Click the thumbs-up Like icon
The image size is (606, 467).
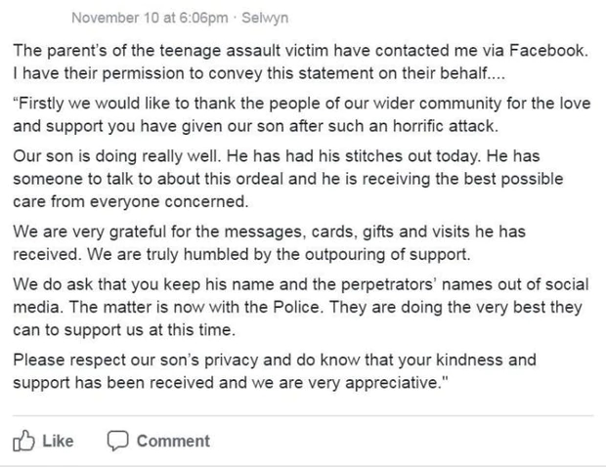click(24, 441)
